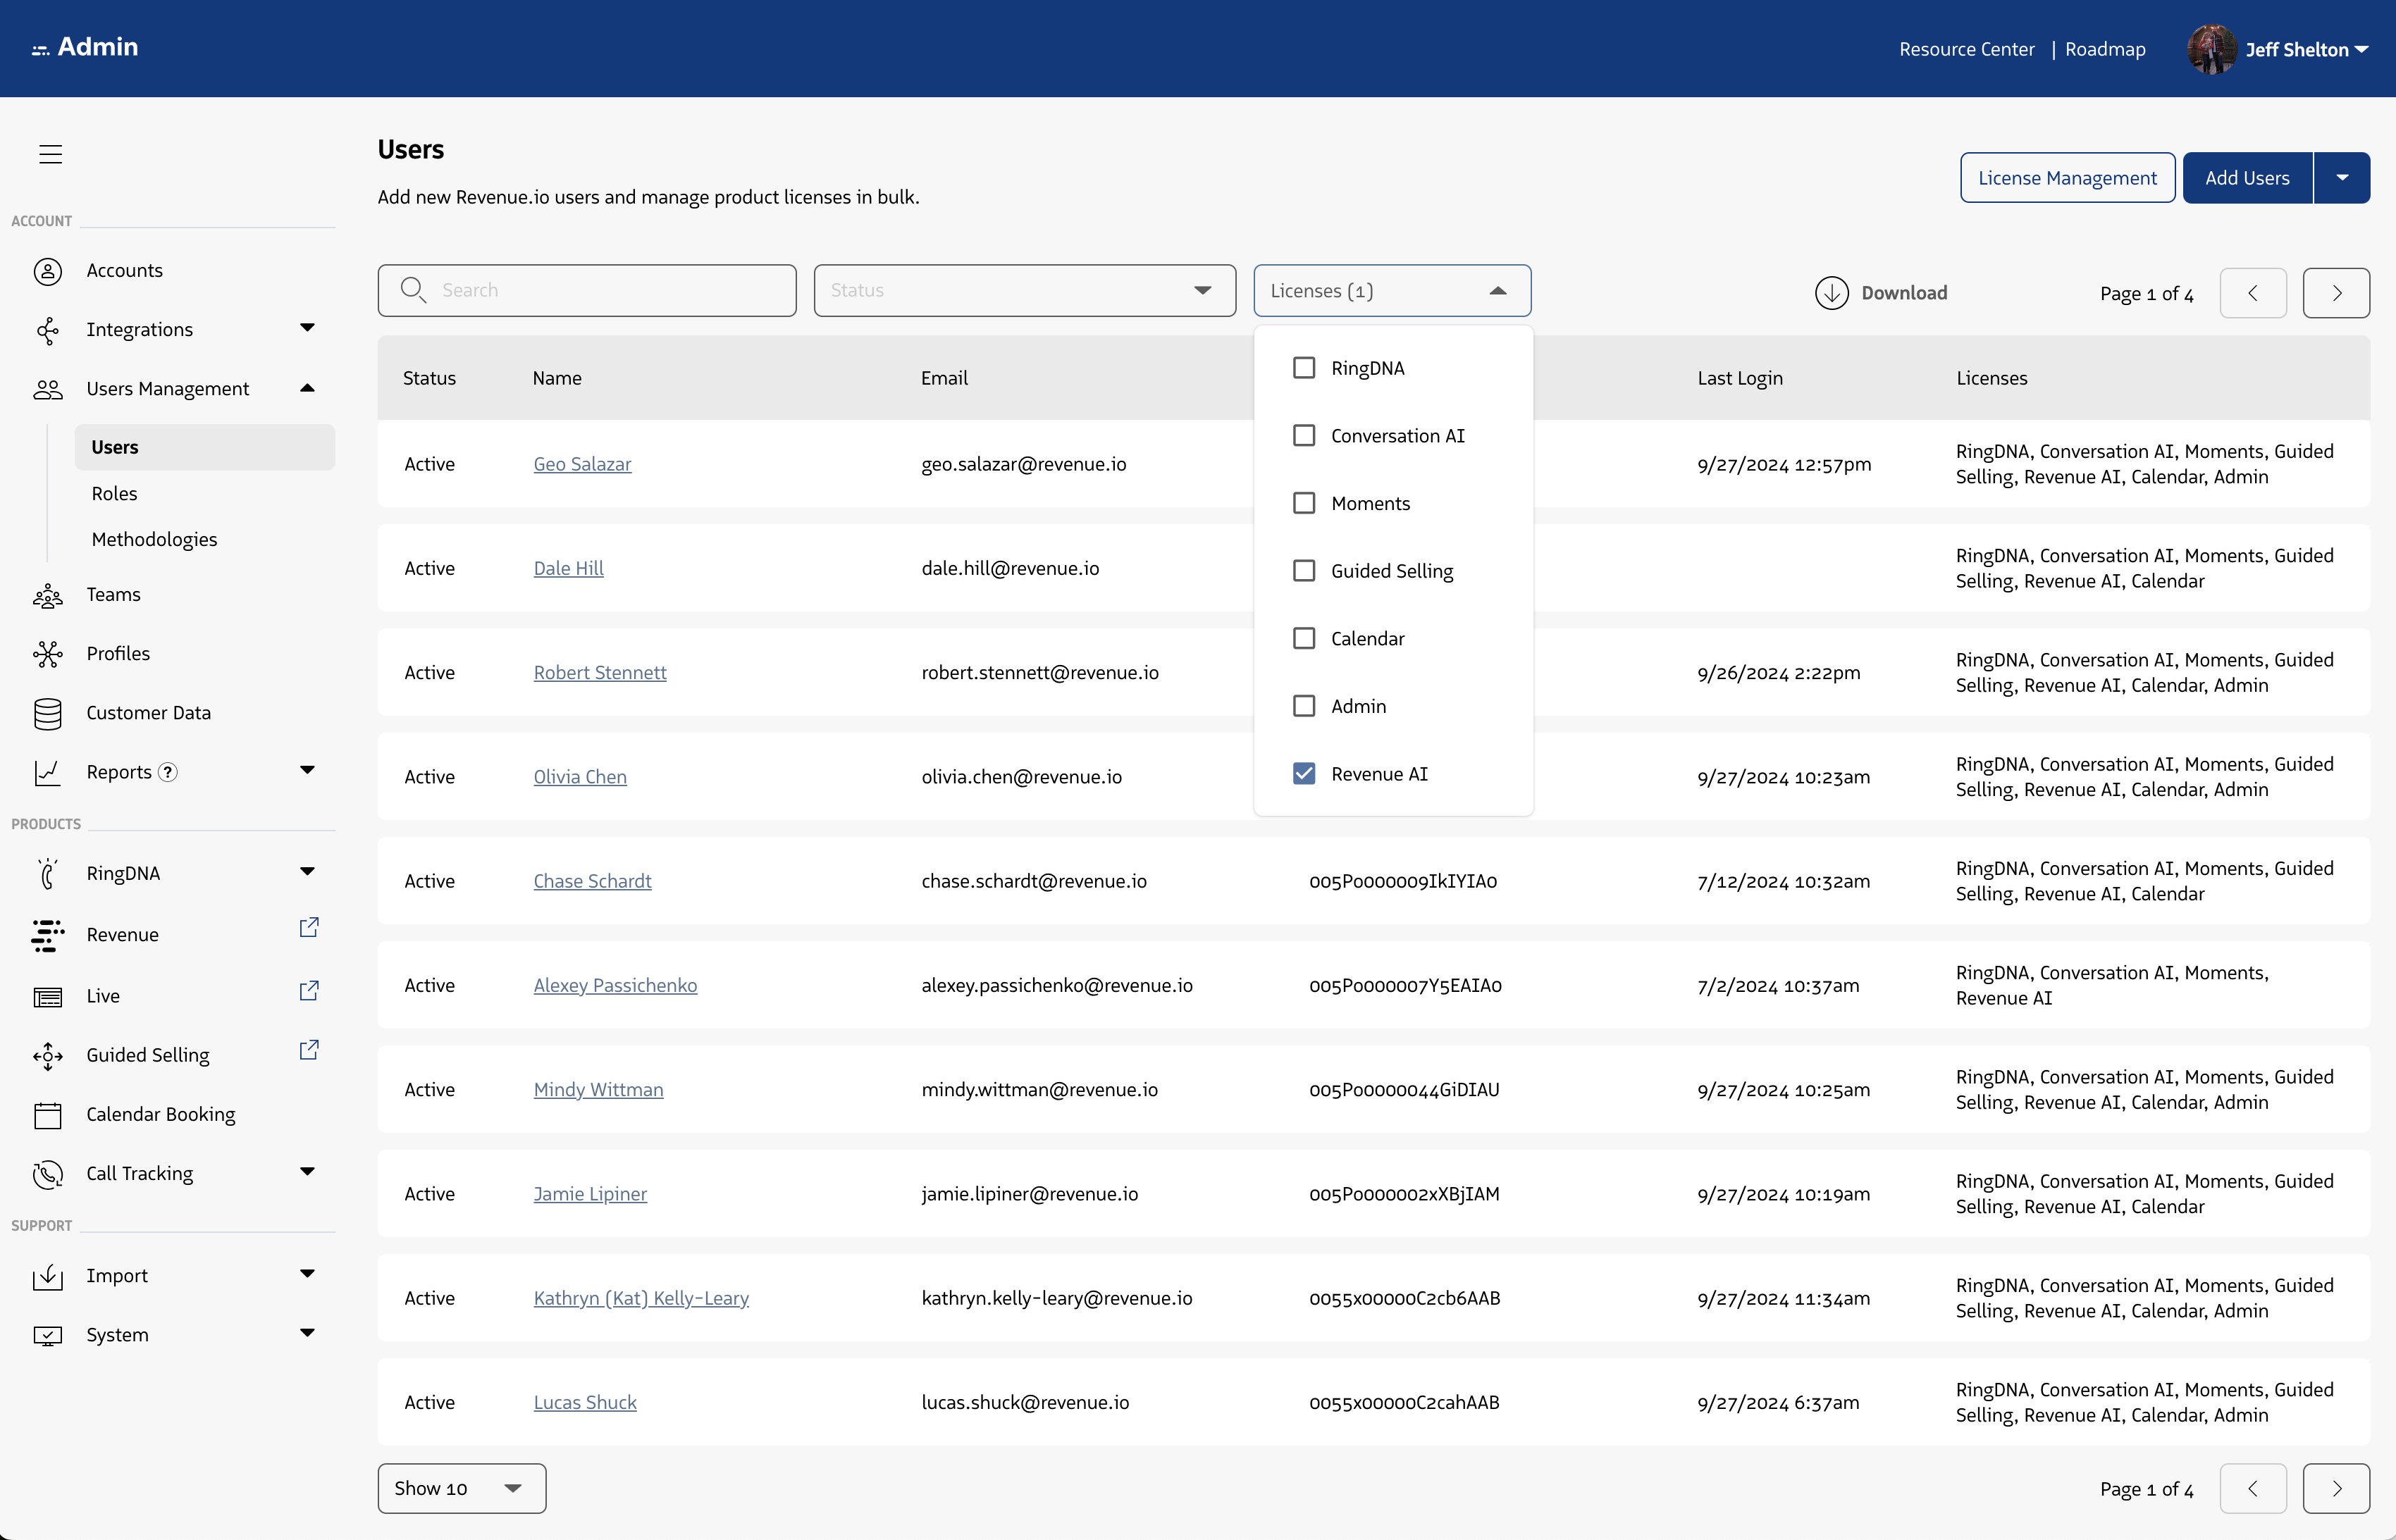Open the Status filter dropdown
This screenshot has width=2396, height=1540.
pos(1024,291)
